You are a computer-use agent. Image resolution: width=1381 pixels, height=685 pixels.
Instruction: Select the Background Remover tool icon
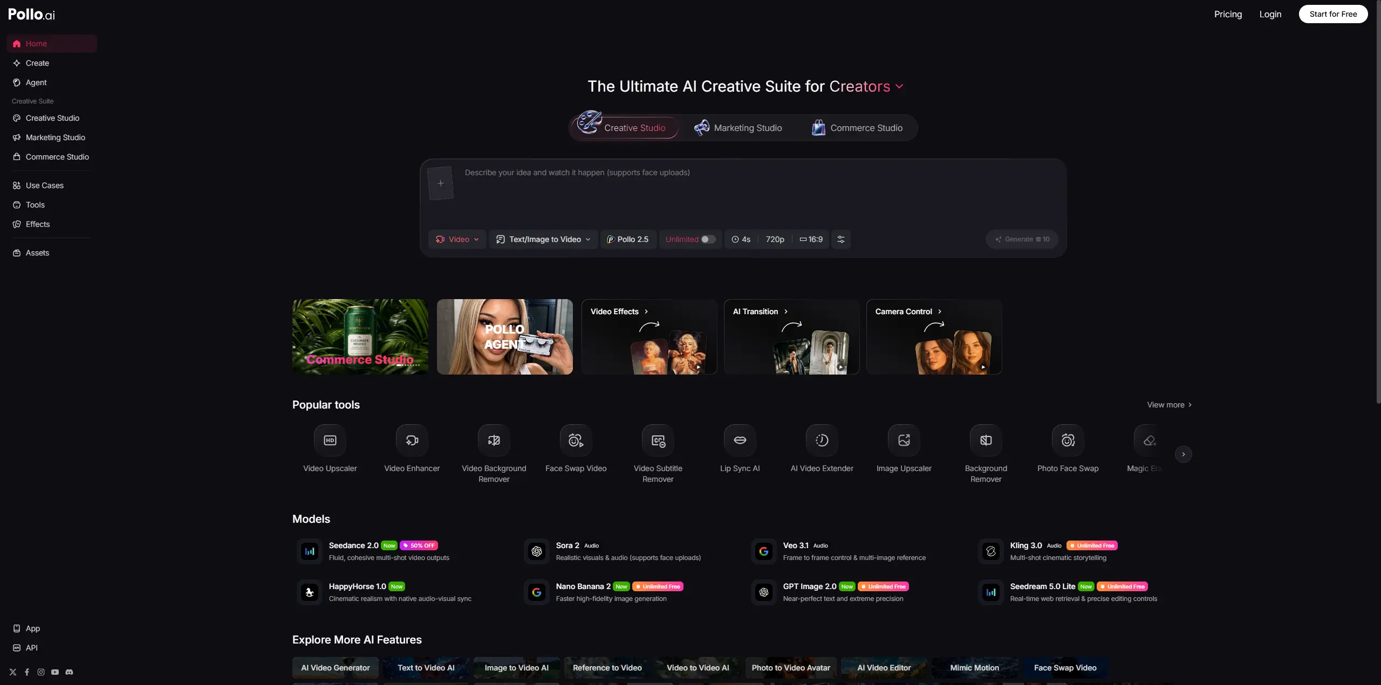tap(986, 440)
